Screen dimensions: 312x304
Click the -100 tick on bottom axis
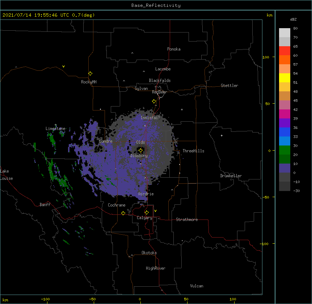45,299
